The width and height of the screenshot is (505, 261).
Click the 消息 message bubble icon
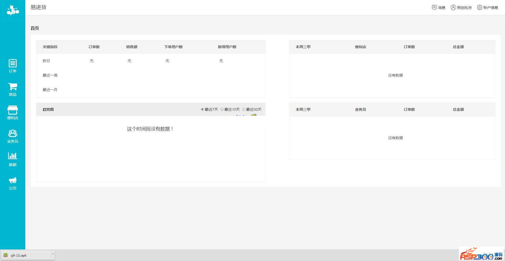coord(434,7)
